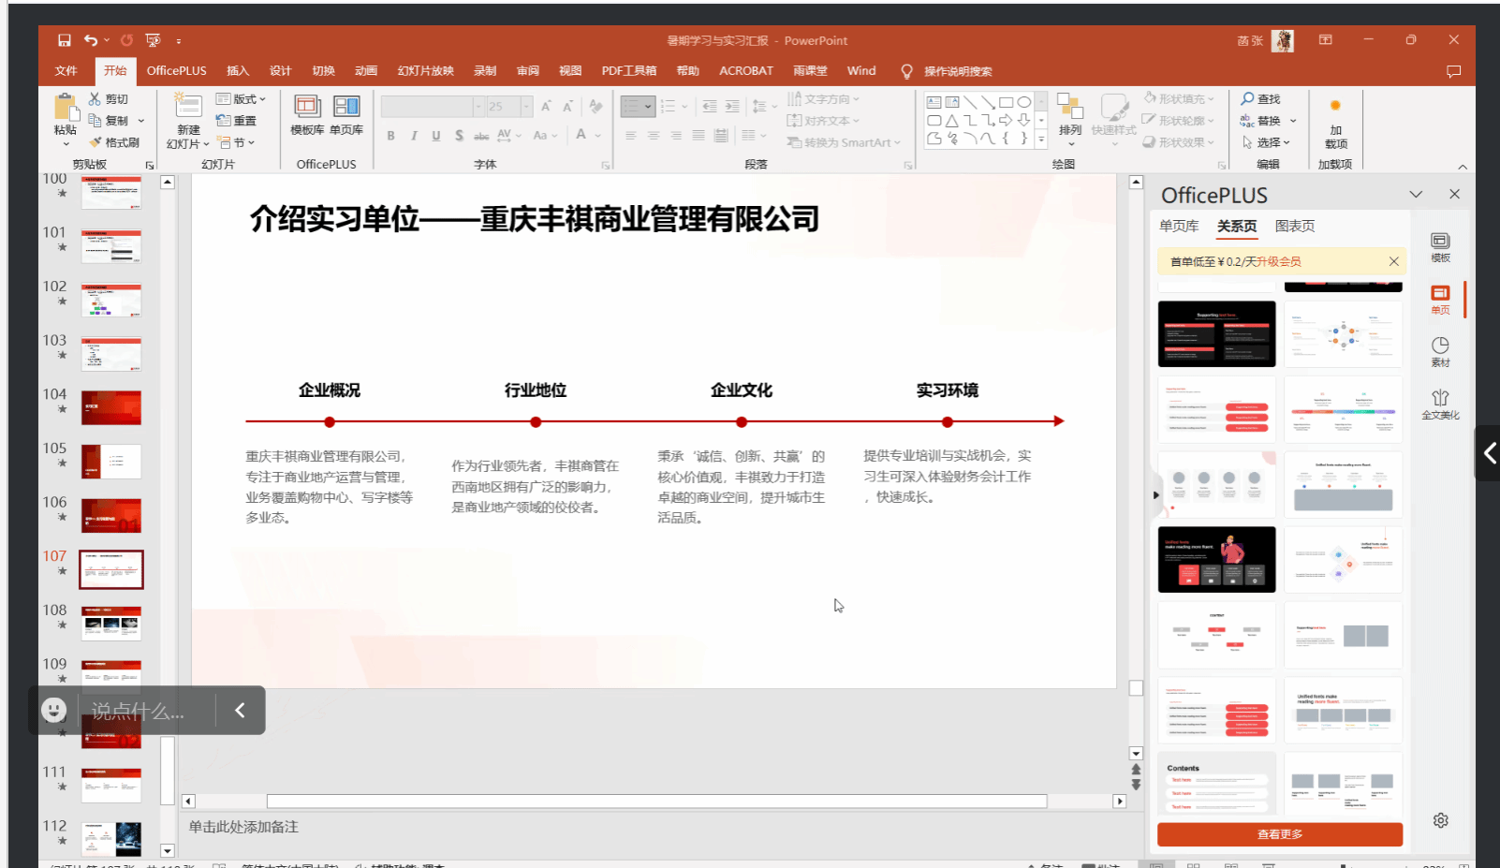Click 全文美化 sidebar icon
Screen dimensions: 1500x868
(1440, 404)
